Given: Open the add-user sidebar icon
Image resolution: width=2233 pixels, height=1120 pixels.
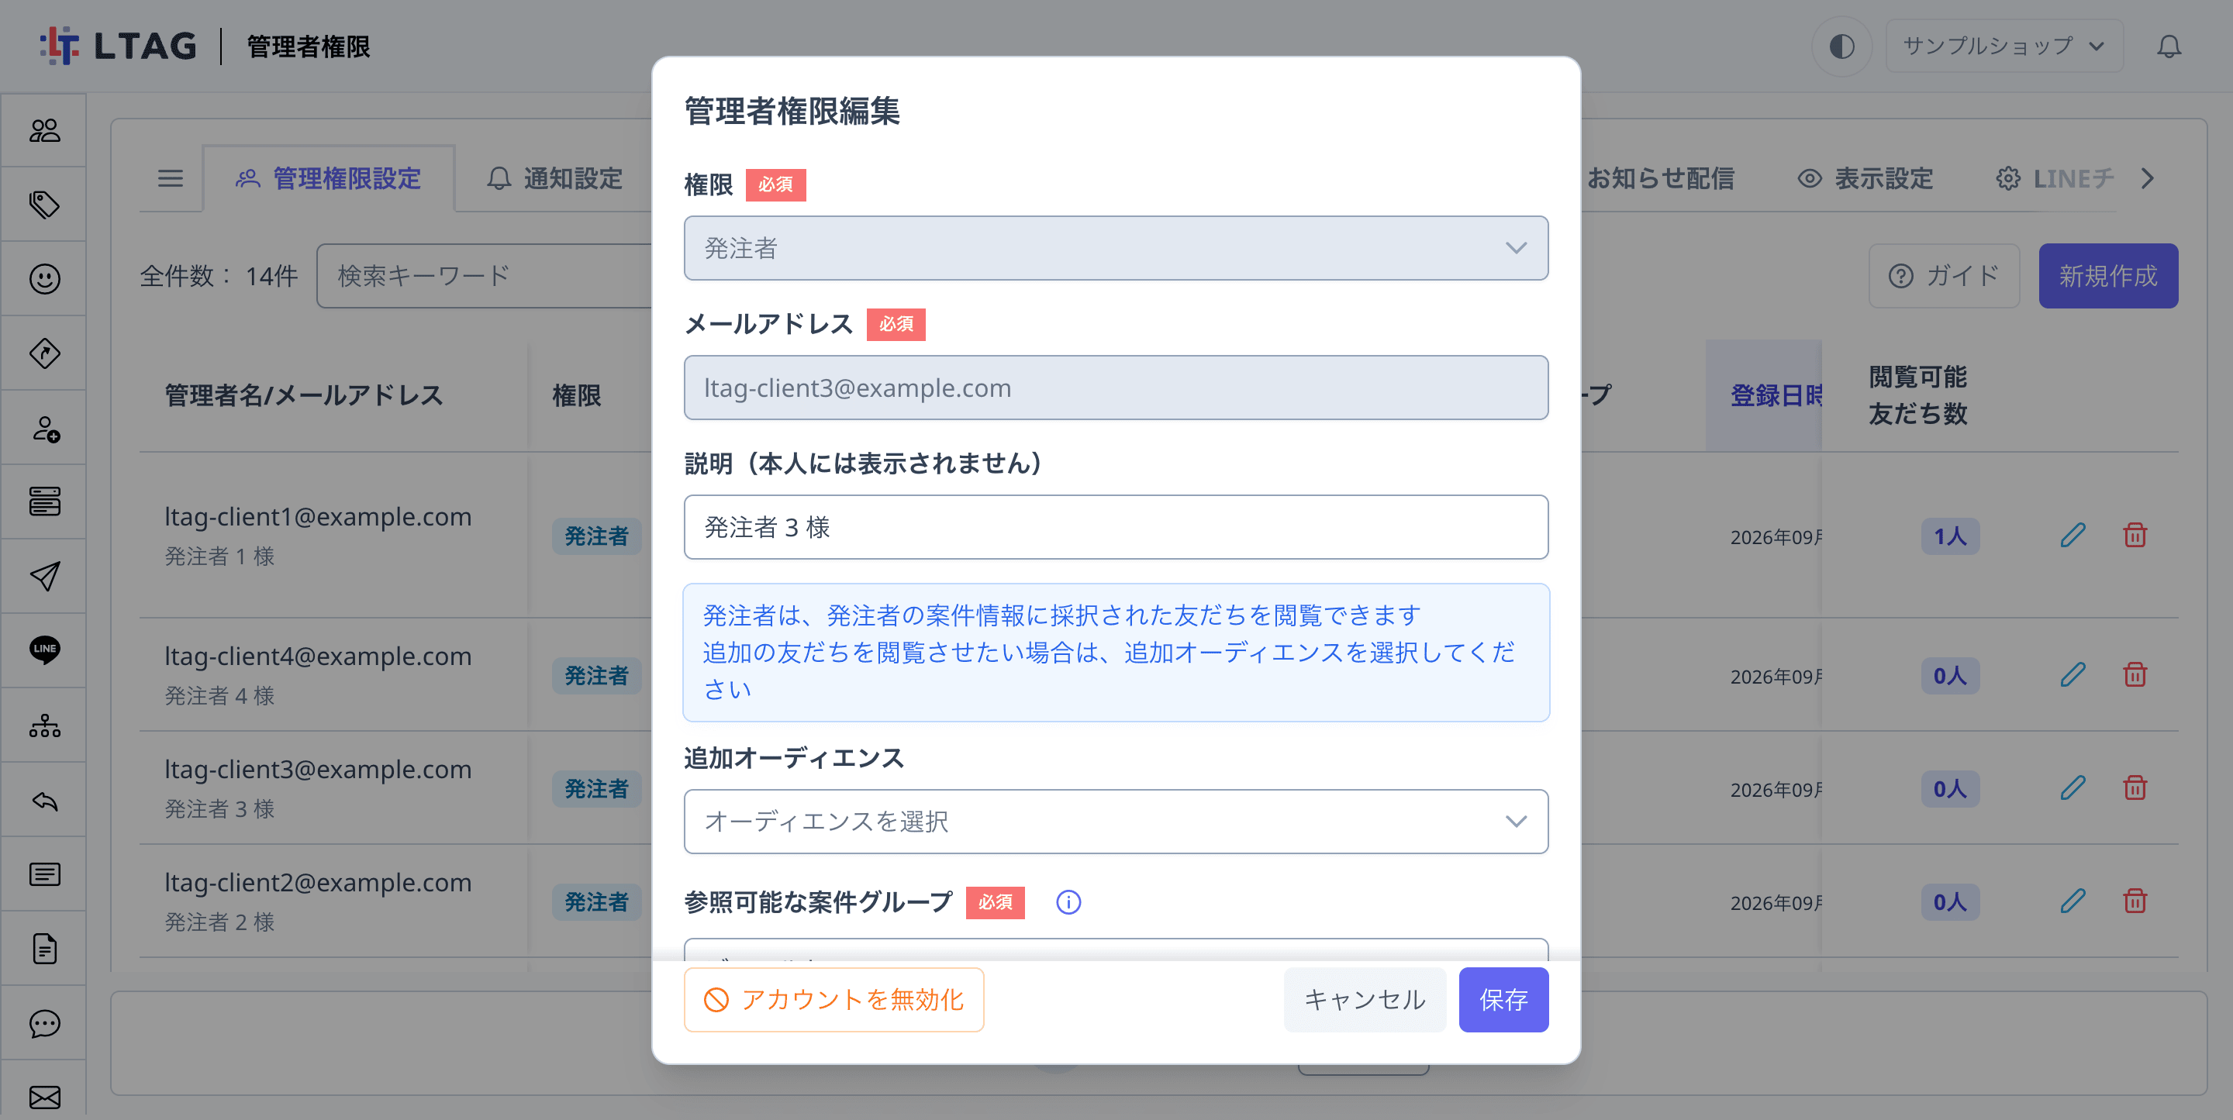Looking at the screenshot, I should (x=44, y=428).
